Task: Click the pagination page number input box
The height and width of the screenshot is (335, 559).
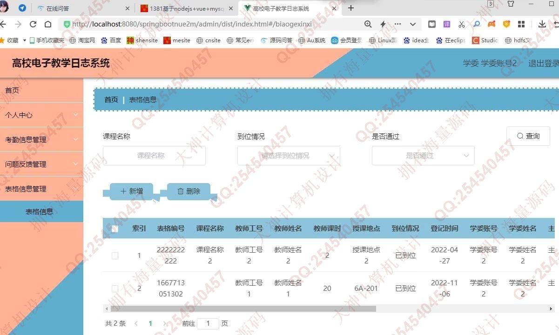Action: 208,323
